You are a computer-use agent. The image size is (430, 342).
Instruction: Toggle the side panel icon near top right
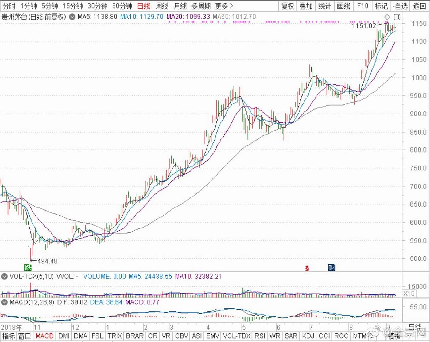(397, 17)
